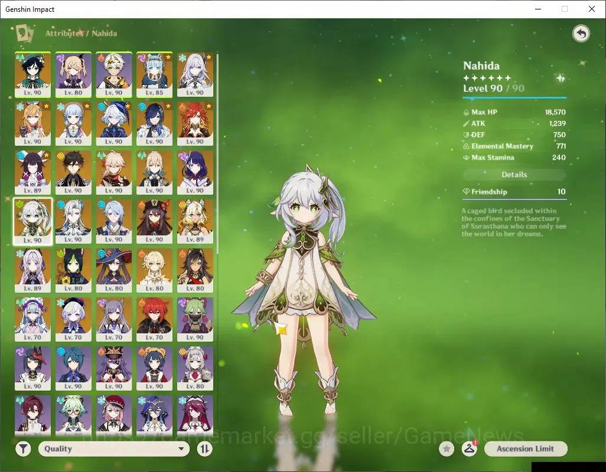The image size is (606, 472).
Task: Select Bennett portrait
Action: 114,75
